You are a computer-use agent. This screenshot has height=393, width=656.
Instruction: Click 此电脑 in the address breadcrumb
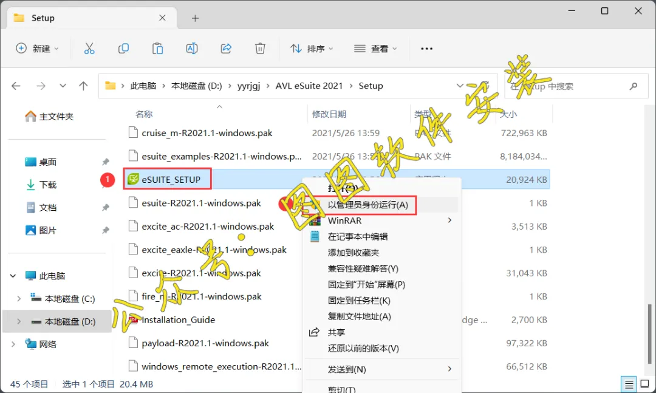(143, 86)
